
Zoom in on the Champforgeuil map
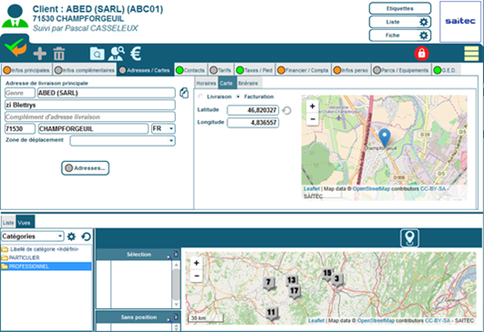[x=313, y=106]
